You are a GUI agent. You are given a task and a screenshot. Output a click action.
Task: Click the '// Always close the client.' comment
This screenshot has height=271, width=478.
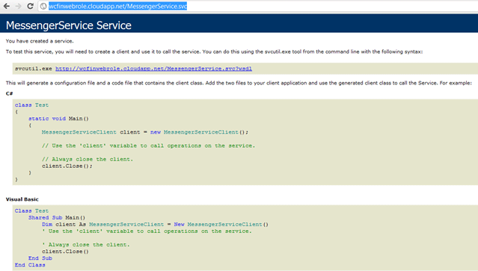(x=88, y=159)
